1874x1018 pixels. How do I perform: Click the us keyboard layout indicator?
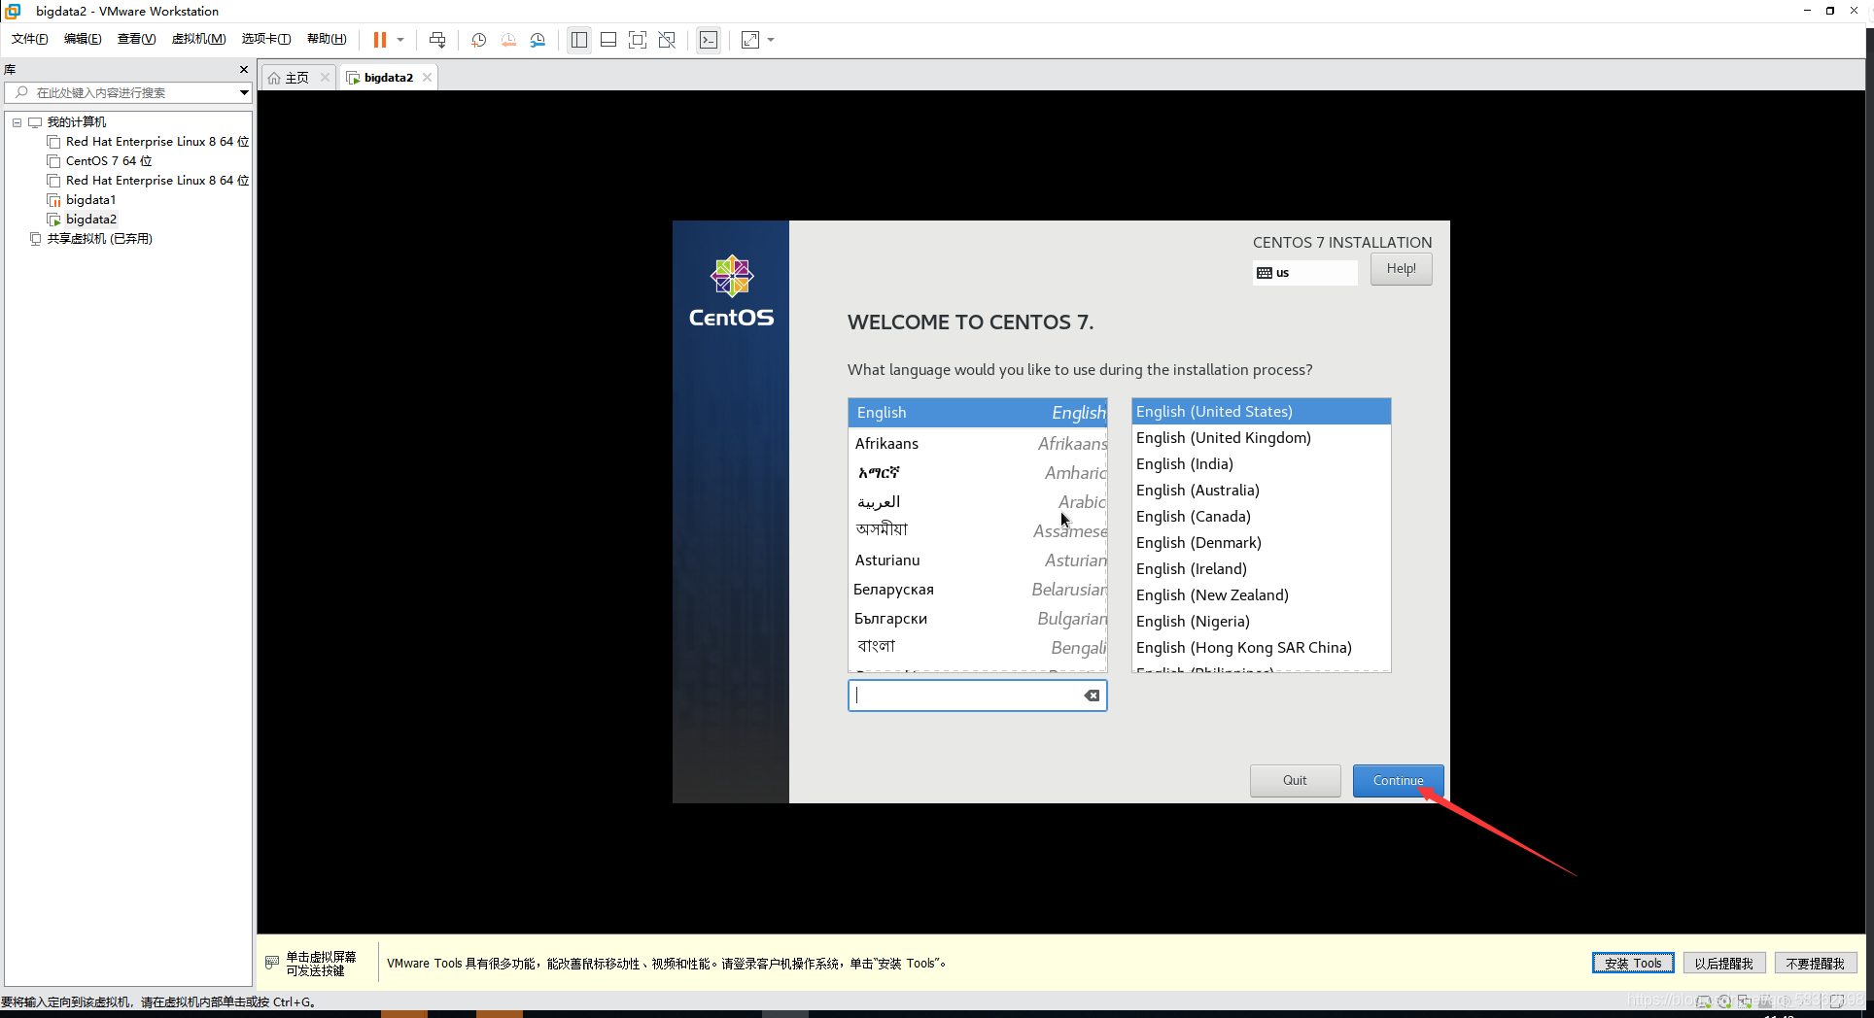click(1305, 273)
